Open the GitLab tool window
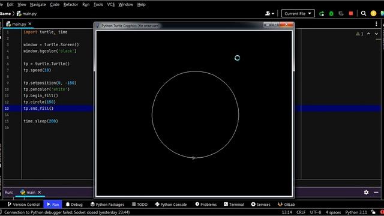Image resolution: width=384 pixels, height=216 pixels. click(x=286, y=204)
